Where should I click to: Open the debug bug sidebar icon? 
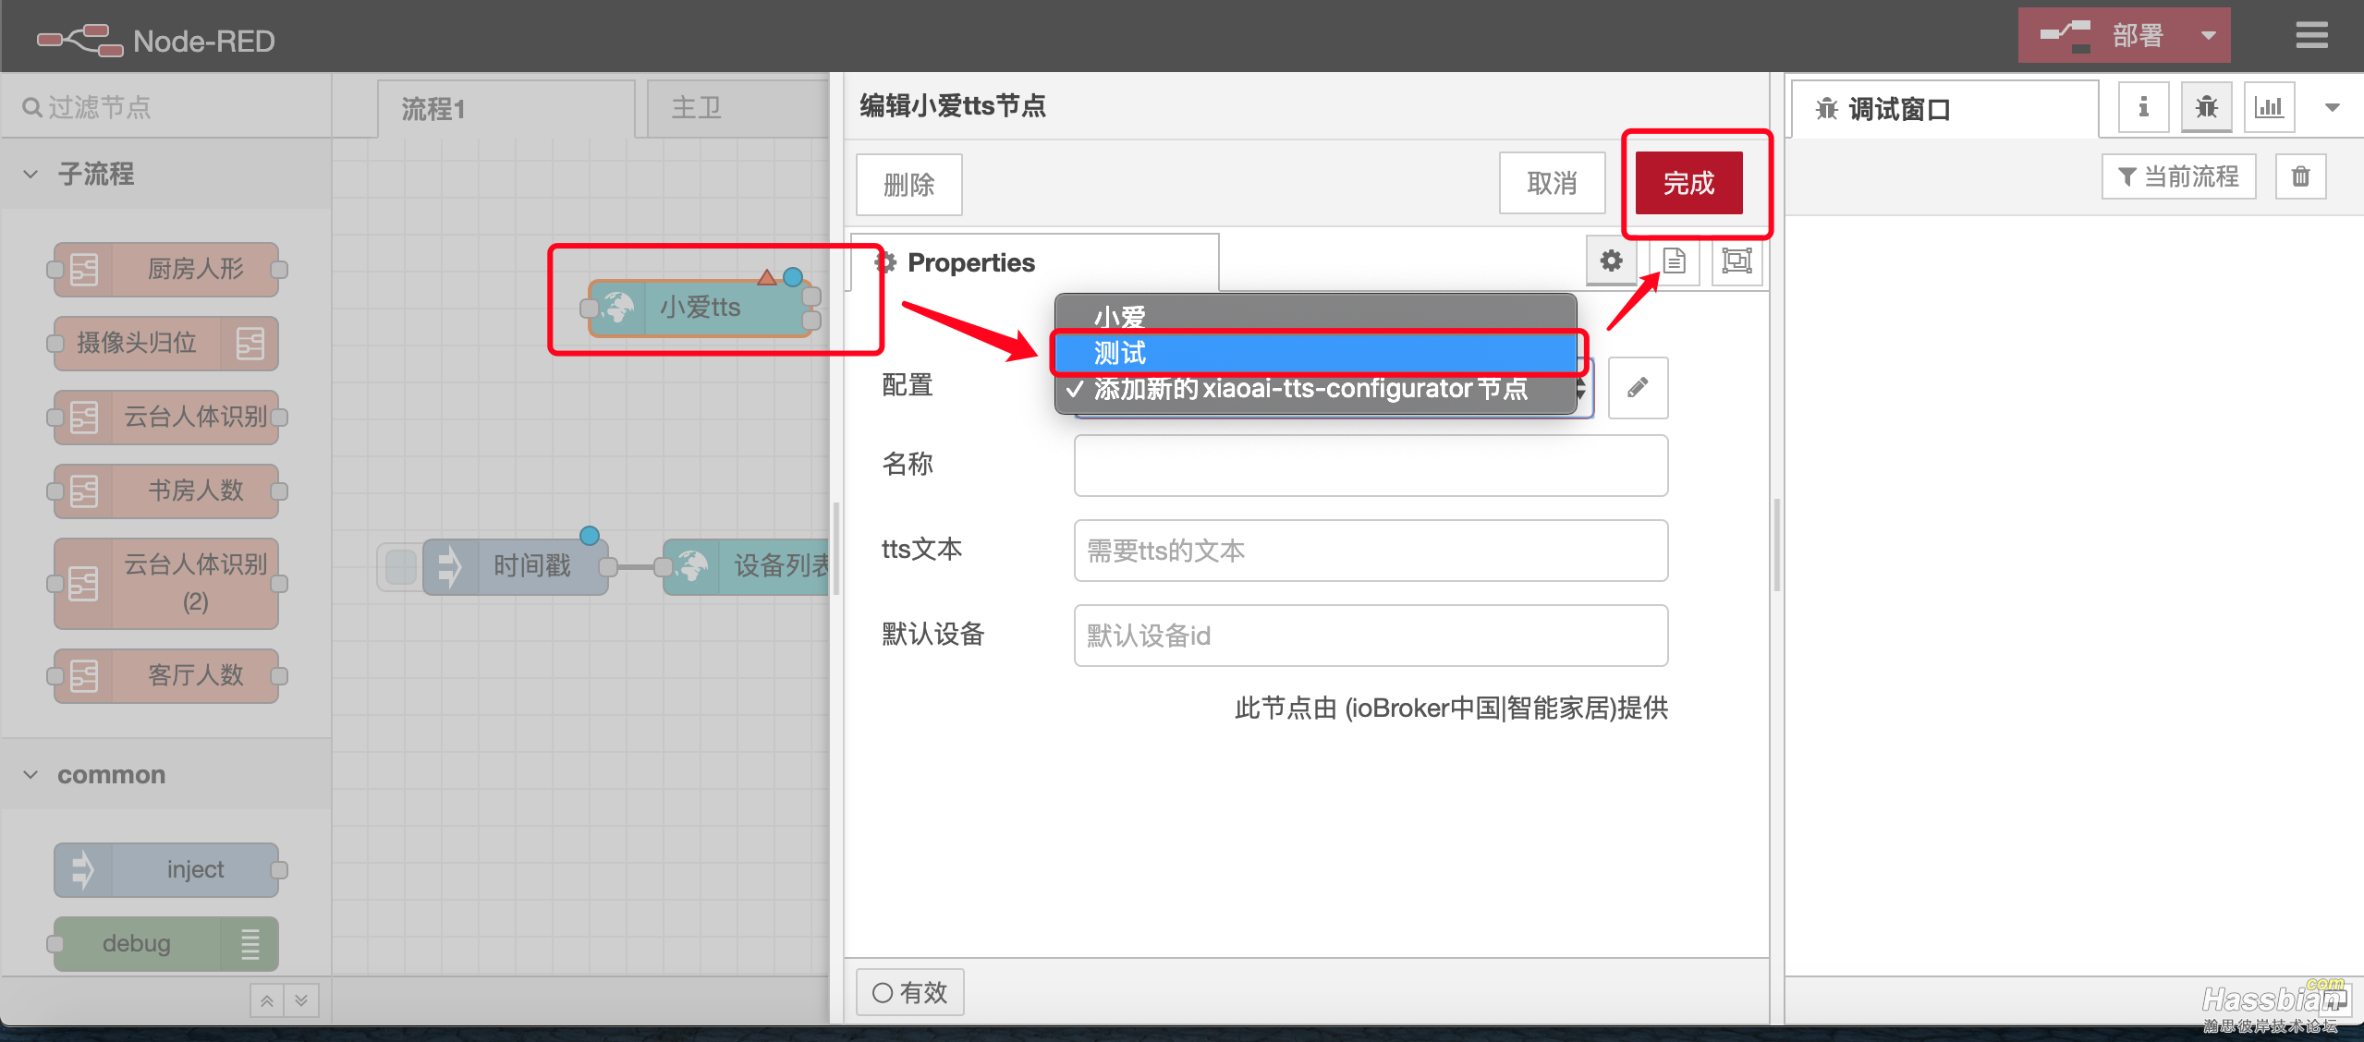tap(2206, 107)
